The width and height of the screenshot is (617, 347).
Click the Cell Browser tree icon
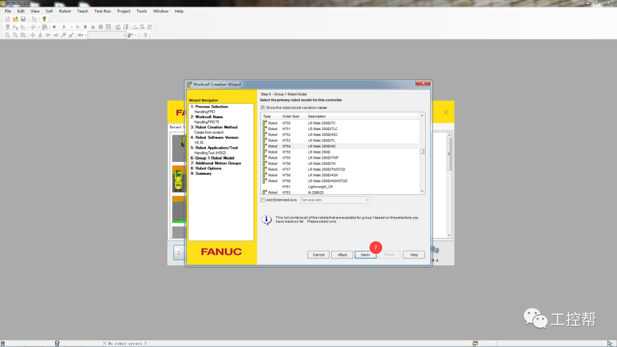(x=35, y=19)
